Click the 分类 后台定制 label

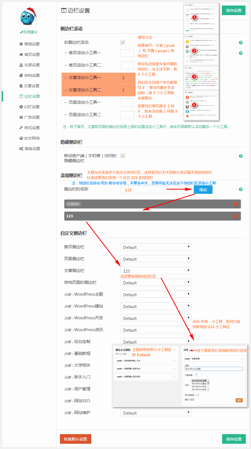(77, 342)
